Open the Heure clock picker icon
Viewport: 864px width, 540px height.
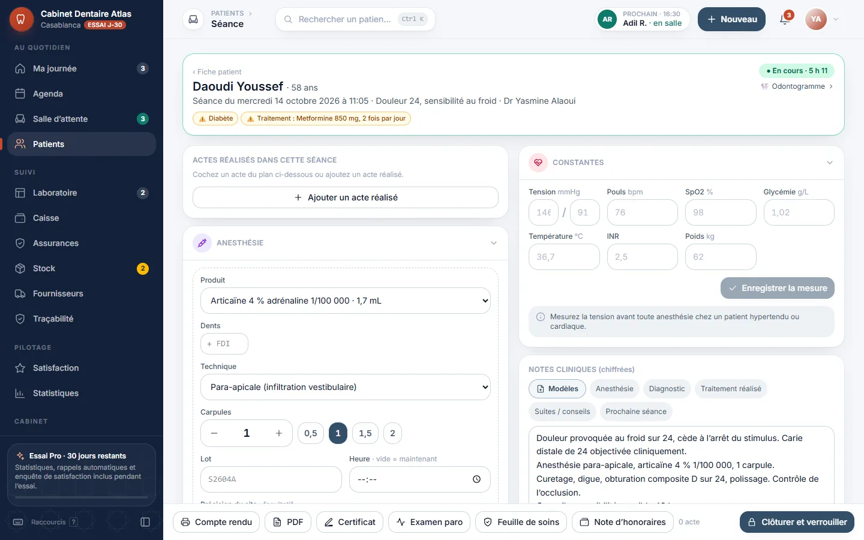pyautogui.click(x=476, y=479)
